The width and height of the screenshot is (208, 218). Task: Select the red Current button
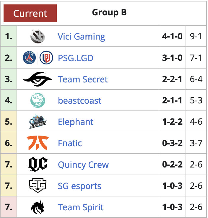pyautogui.click(x=30, y=13)
